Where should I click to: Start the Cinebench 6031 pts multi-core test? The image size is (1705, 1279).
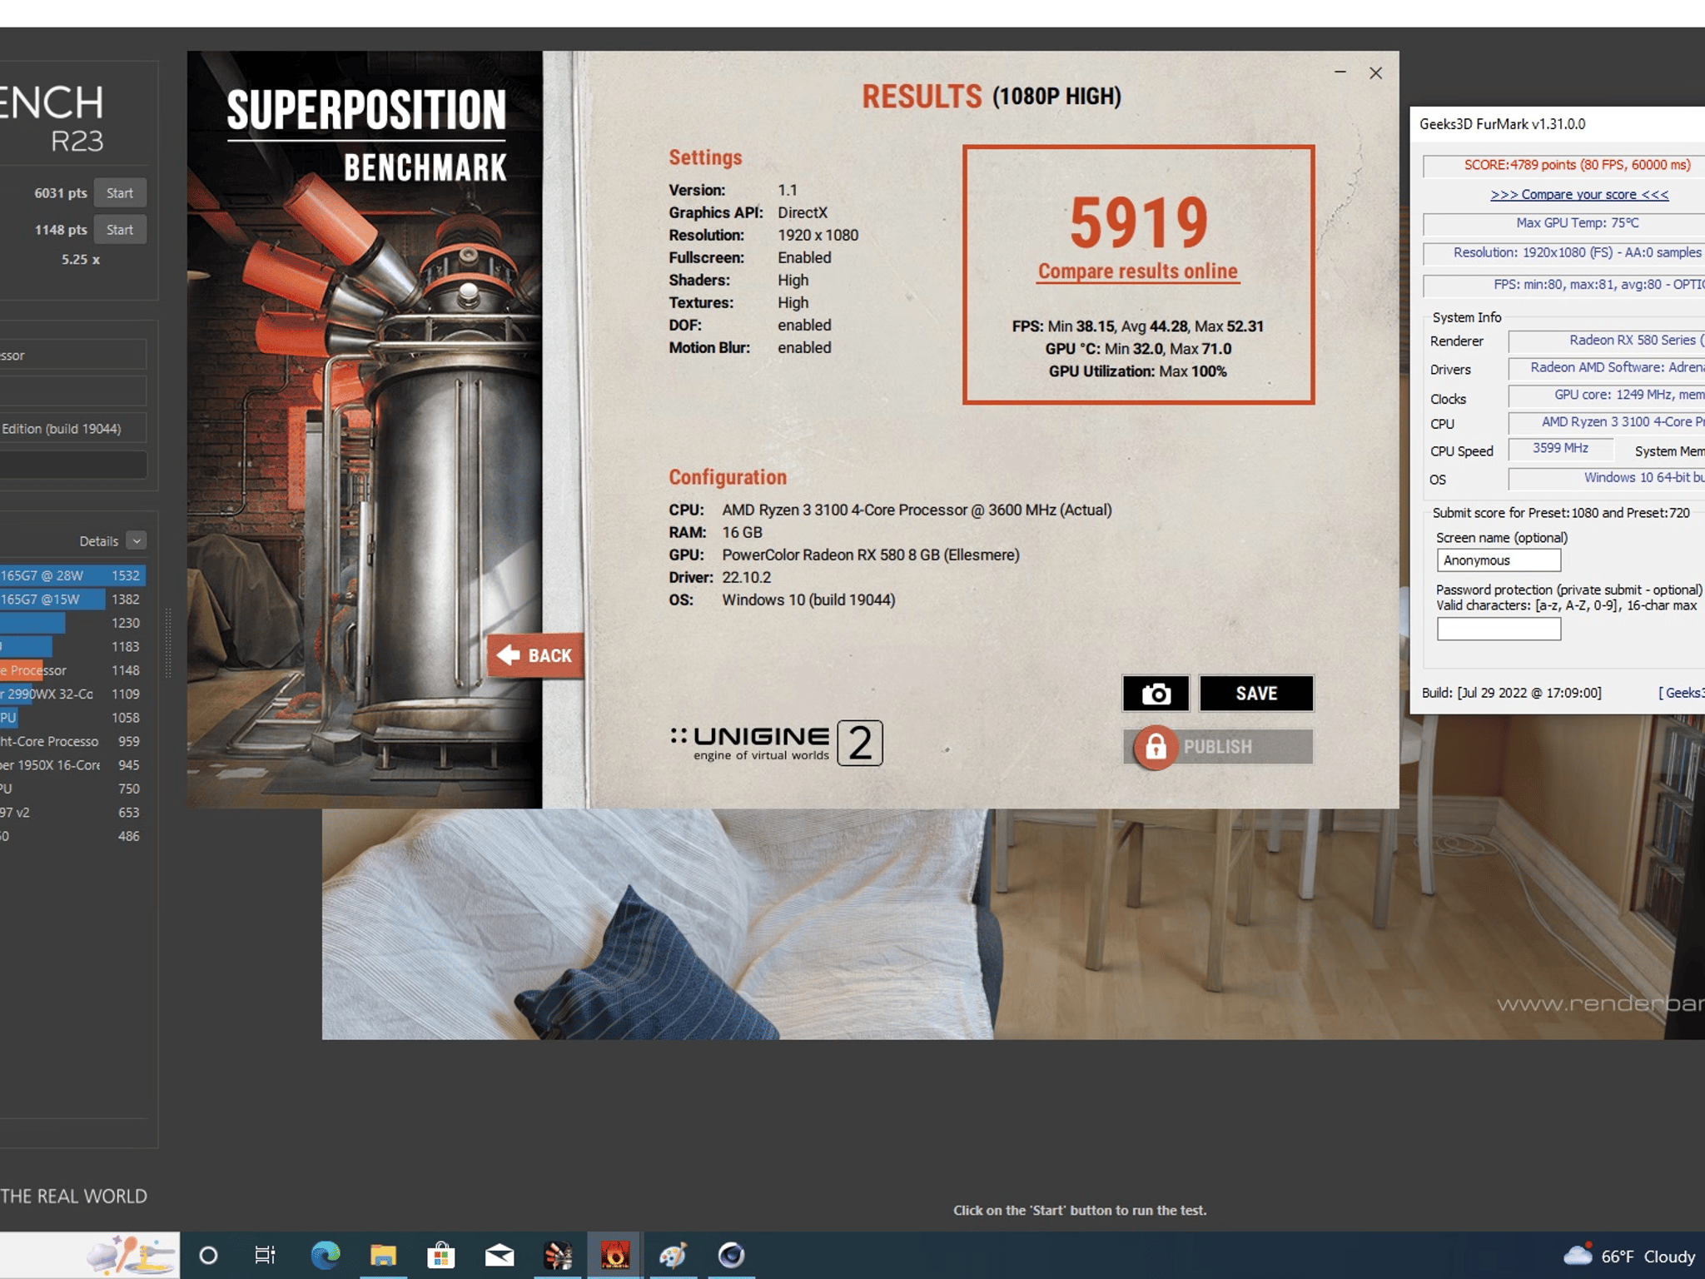tap(120, 193)
